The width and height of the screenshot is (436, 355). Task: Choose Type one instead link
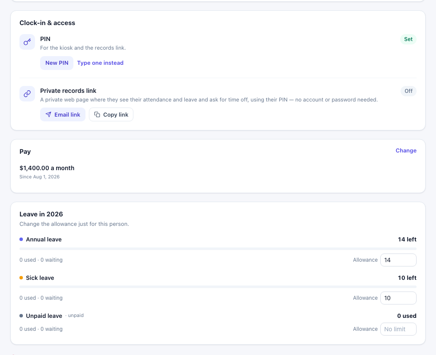coord(101,63)
